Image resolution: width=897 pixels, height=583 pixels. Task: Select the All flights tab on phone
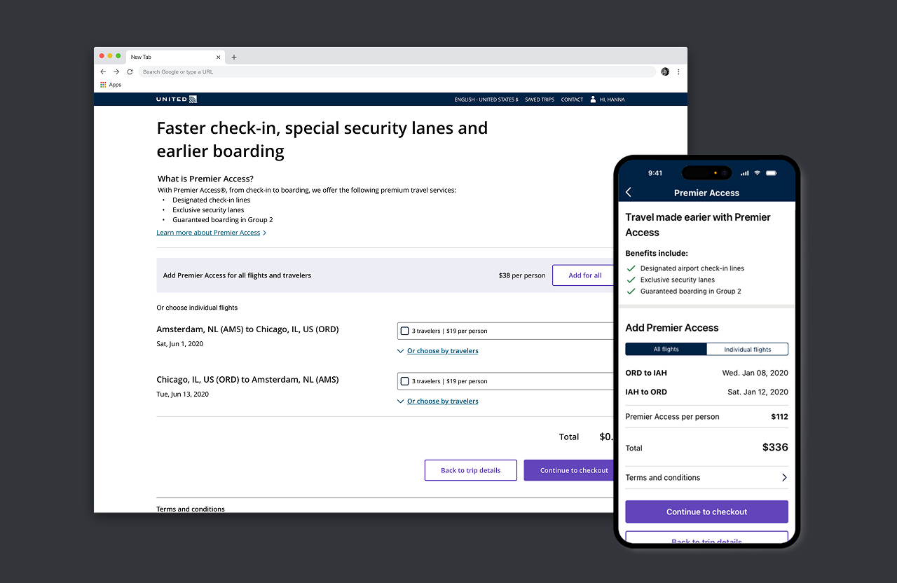[666, 349]
